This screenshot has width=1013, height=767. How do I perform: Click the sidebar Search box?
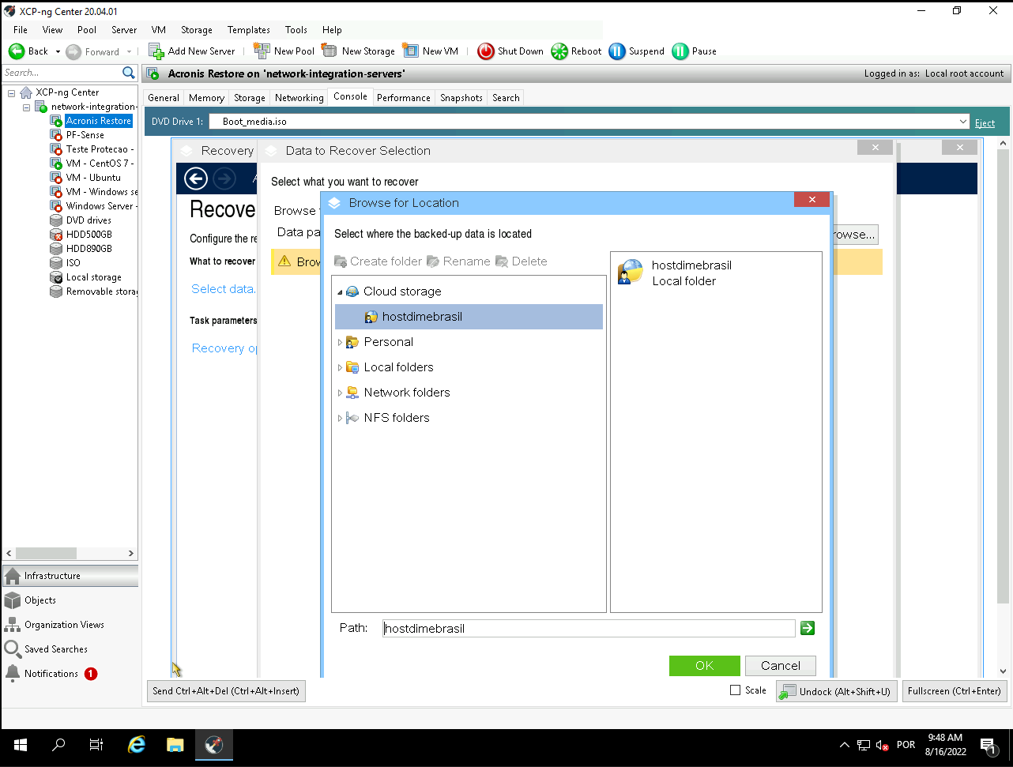62,73
